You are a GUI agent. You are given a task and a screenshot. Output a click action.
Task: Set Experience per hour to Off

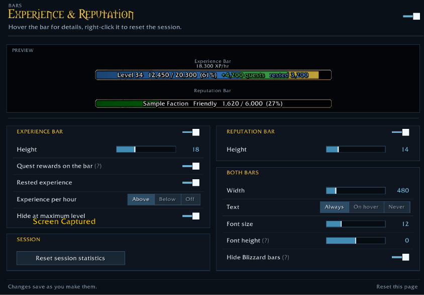tap(190, 199)
